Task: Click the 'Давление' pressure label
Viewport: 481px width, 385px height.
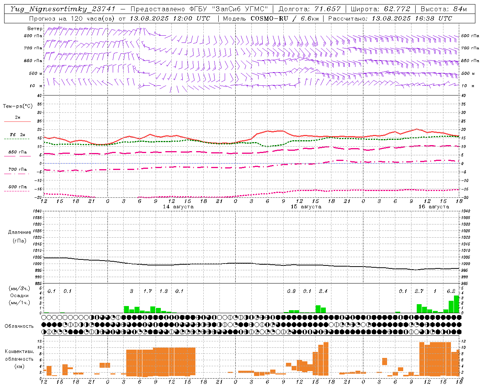Action: tap(20, 232)
